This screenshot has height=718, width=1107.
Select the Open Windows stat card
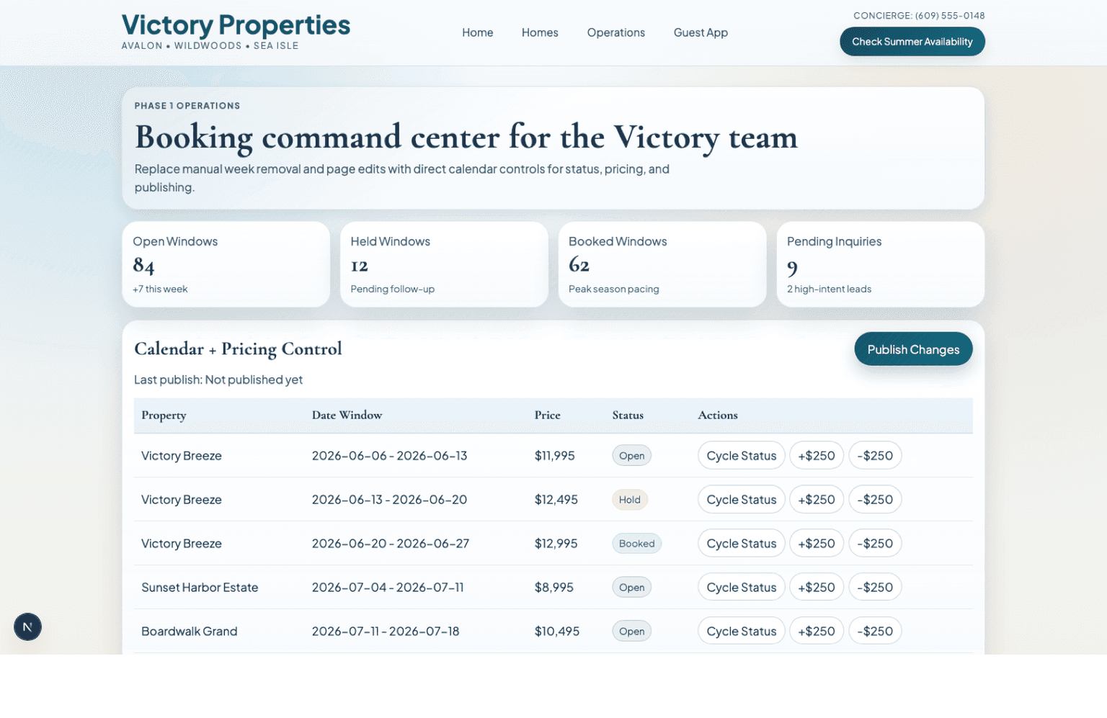pyautogui.click(x=226, y=264)
